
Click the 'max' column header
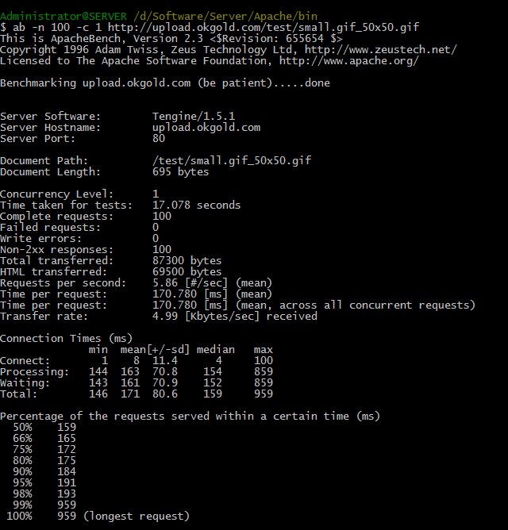[x=264, y=350]
